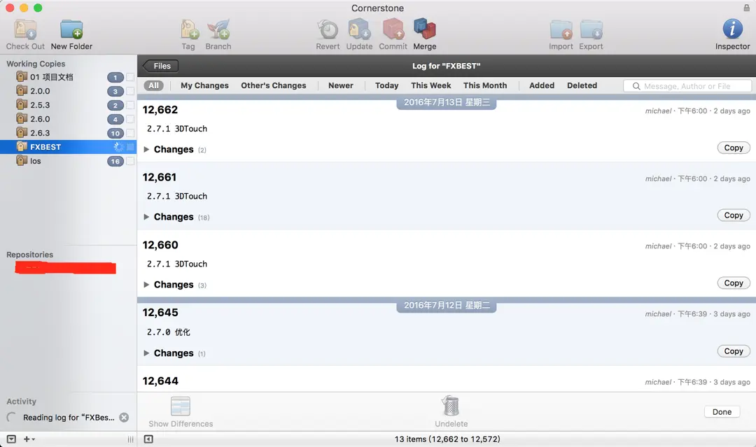The image size is (756, 447).
Task: Toggle checkbox beside 2.6.0
Action: pos(130,119)
